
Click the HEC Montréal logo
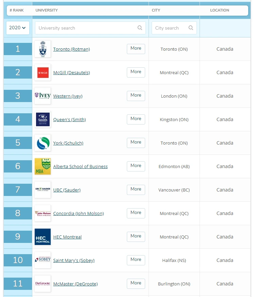42,237
